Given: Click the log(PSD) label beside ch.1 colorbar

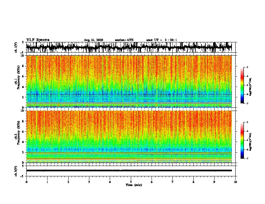Looking at the screenshot, I should 250,87.
